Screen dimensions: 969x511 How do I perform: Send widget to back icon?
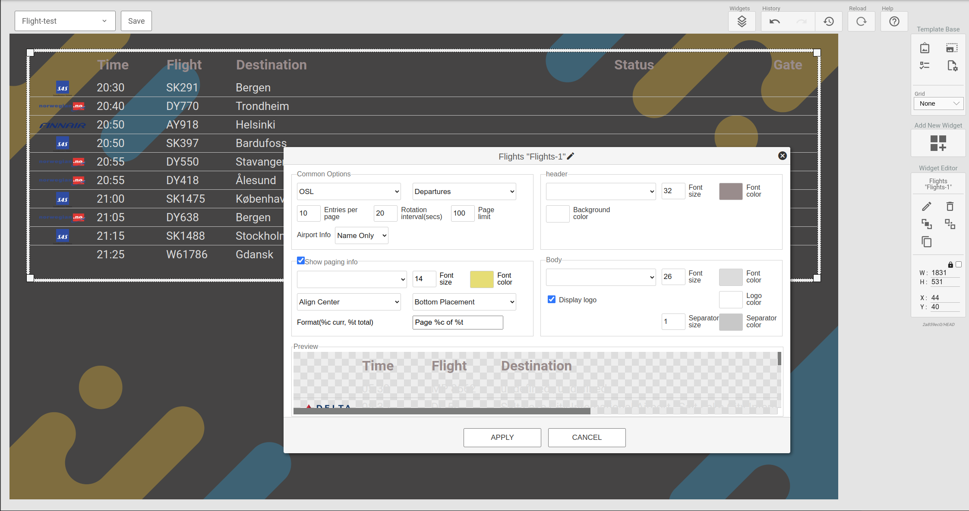point(950,224)
